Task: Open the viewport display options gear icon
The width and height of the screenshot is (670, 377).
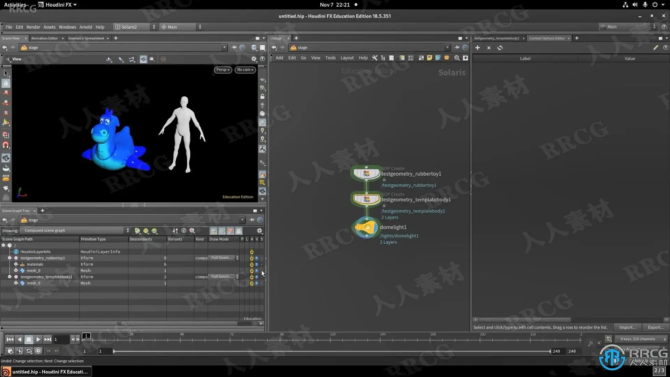Action: pyautogui.click(x=254, y=59)
